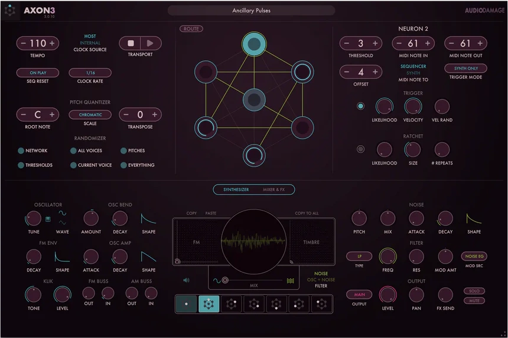508x338 pixels.
Task: Toggle the RATCHET enable indicator
Action: [360, 149]
